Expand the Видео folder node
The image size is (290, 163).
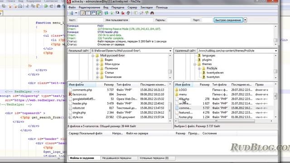tap(97, 60)
